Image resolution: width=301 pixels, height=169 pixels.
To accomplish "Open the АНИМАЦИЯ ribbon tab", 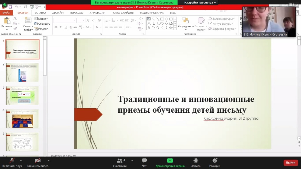I will (97, 13).
